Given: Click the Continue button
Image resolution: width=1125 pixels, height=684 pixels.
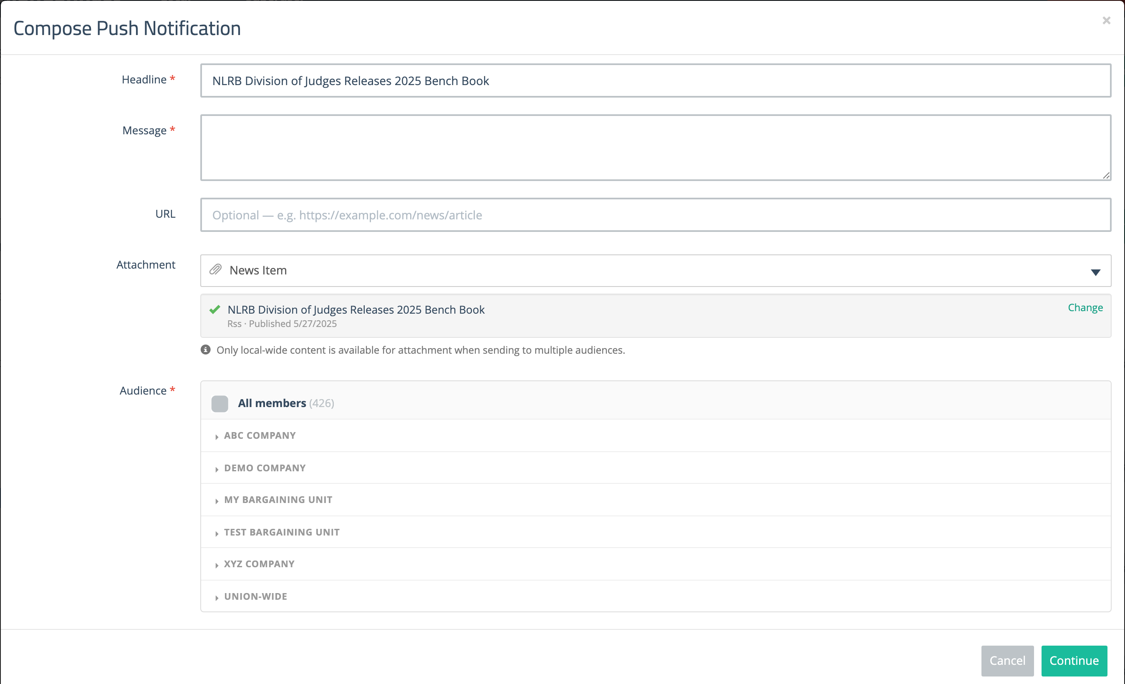Looking at the screenshot, I should point(1074,661).
